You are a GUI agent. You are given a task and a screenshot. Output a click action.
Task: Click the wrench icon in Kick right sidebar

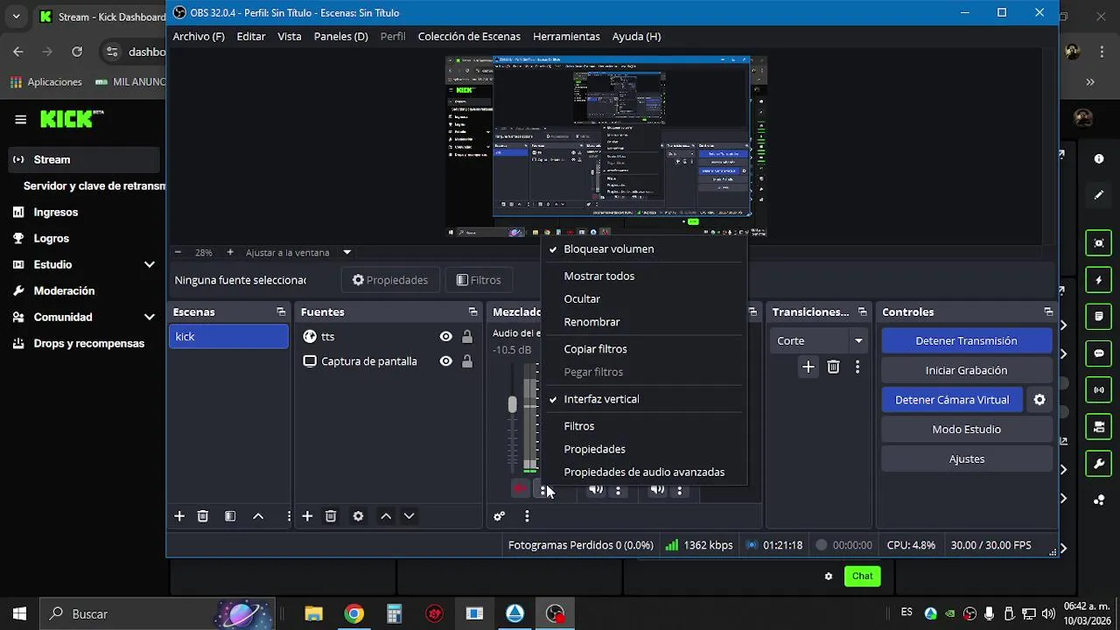(1099, 464)
